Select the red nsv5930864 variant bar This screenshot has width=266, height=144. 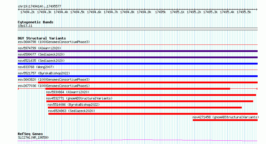pos(151,95)
